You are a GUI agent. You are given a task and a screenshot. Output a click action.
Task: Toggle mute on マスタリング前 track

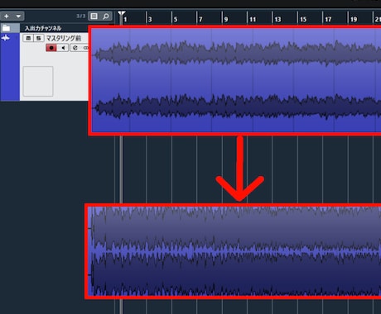click(x=28, y=38)
